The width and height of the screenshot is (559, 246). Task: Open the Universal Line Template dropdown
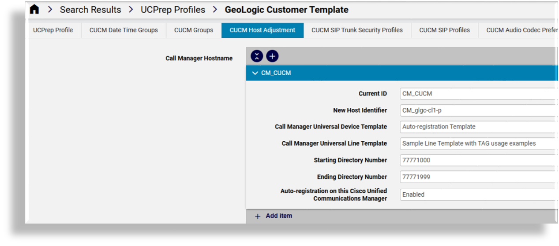tap(476, 143)
